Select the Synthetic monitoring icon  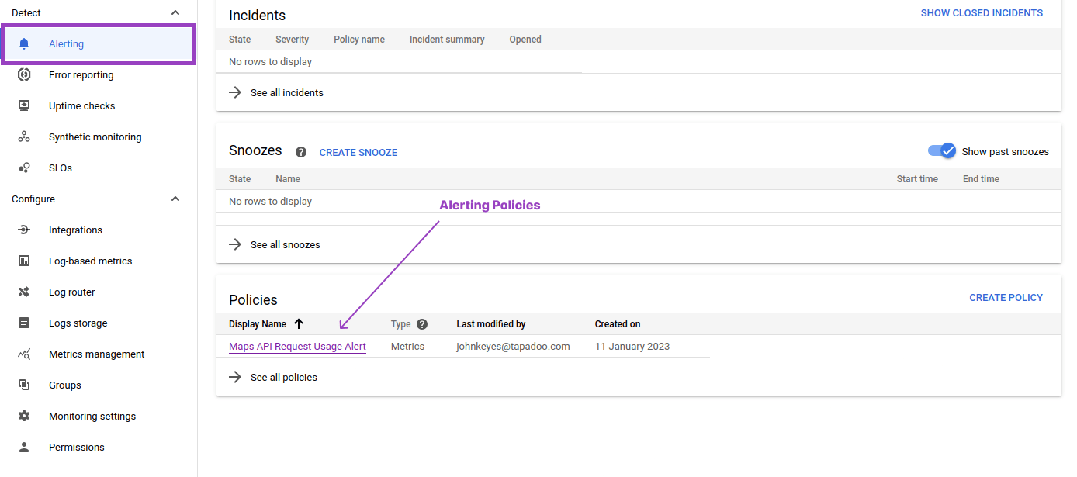point(24,137)
